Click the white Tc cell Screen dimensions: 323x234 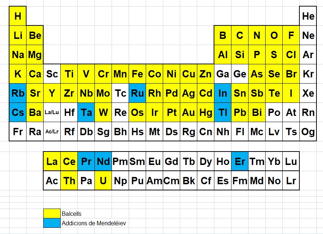click(x=120, y=93)
